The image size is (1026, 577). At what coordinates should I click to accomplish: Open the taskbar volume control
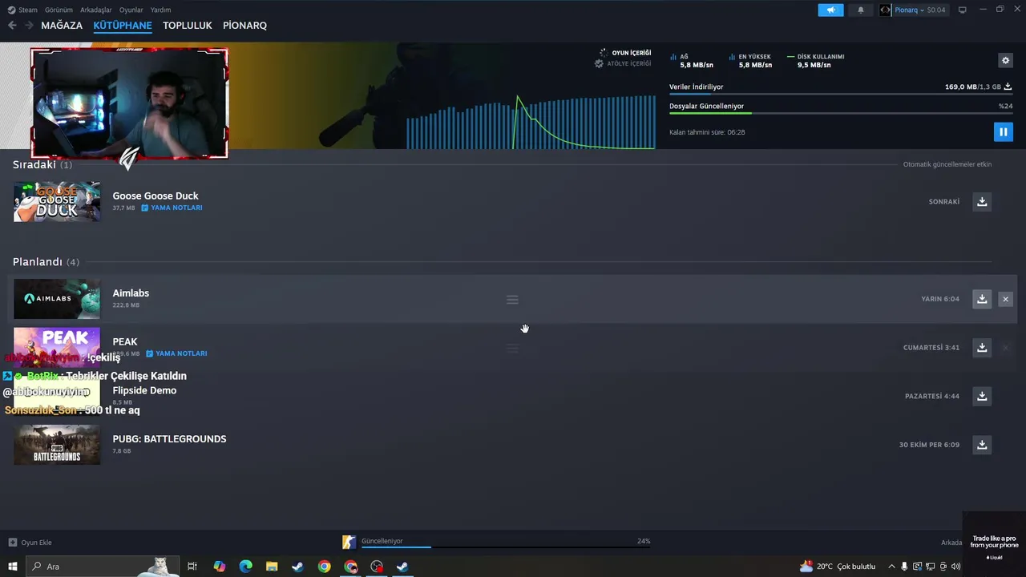point(955,567)
